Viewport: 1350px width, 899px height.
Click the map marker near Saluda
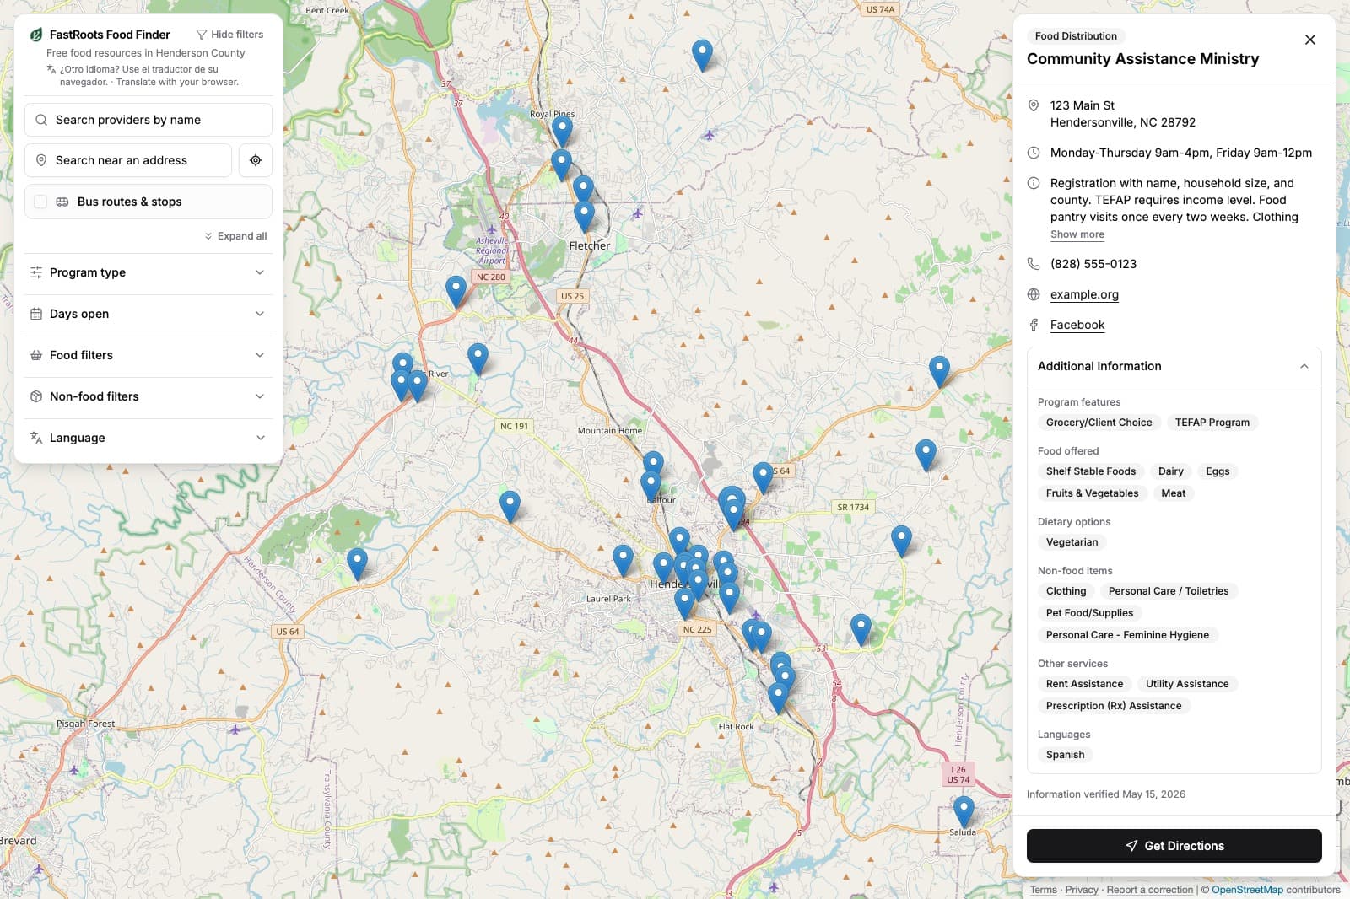point(964,811)
